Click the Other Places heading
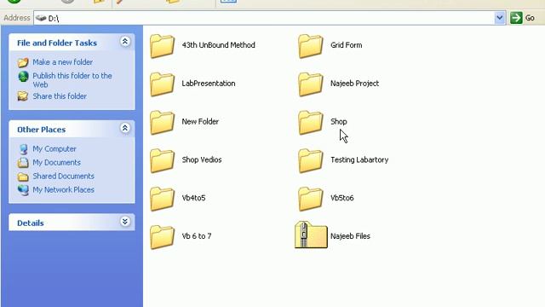This screenshot has width=545, height=307. (42, 130)
